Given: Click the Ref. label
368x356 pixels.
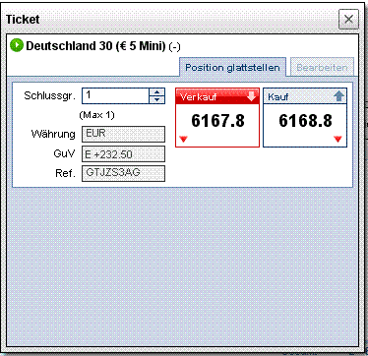Looking at the screenshot, I should (65, 173).
